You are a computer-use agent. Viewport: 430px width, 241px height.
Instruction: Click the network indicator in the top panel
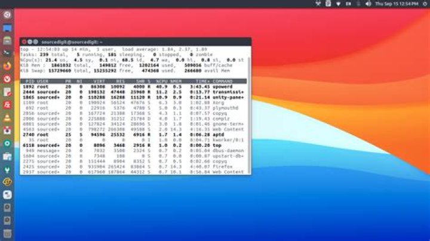[x=318, y=4]
